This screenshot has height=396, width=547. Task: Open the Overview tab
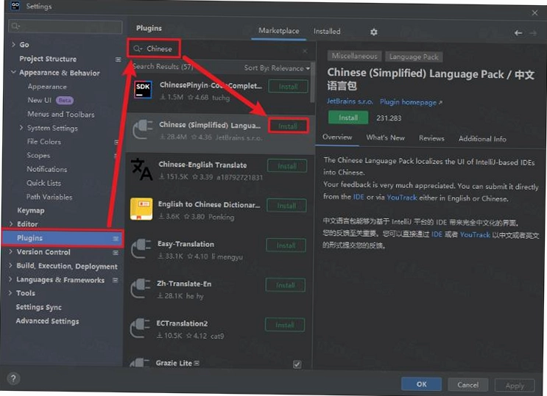tap(337, 137)
